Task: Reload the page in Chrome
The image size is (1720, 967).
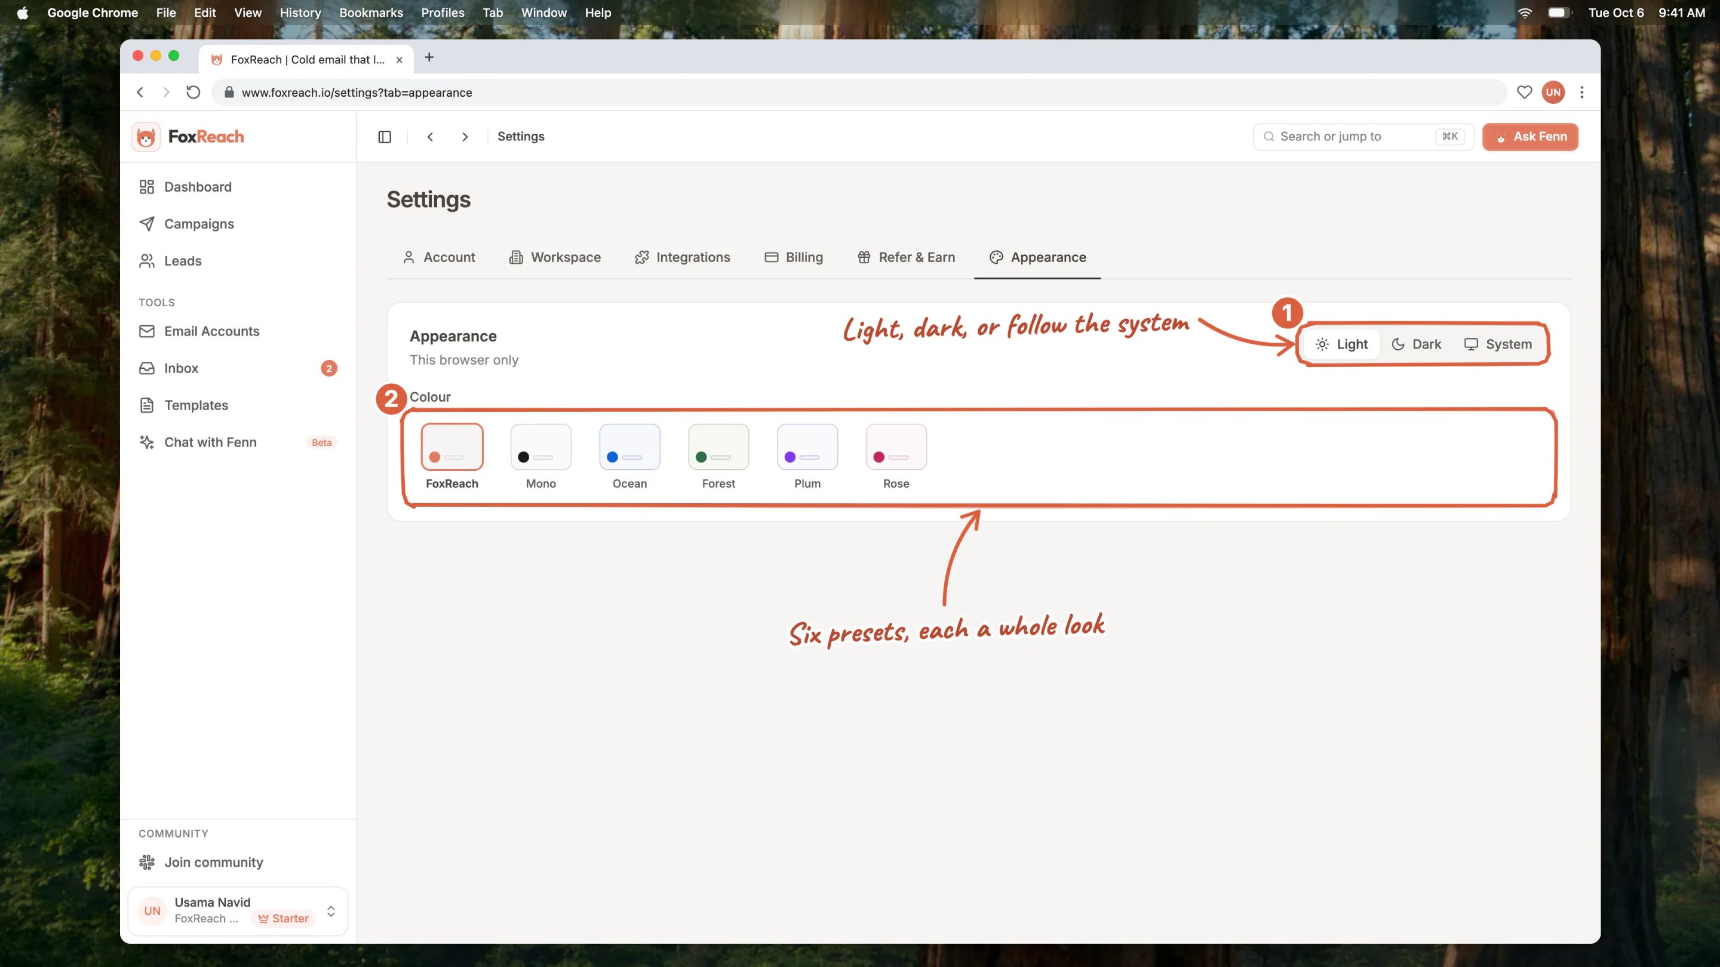Action: pos(193,92)
